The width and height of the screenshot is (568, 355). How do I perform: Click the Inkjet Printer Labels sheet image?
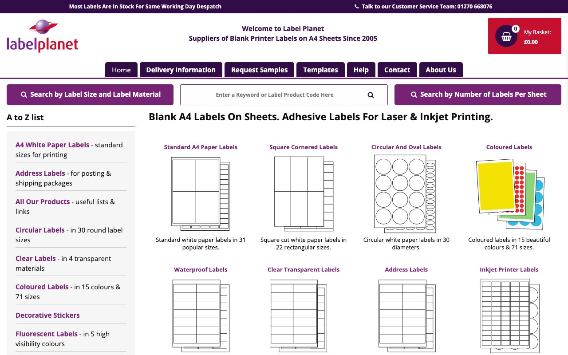tap(509, 316)
